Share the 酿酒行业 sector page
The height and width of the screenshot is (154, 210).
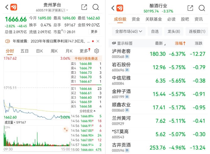[190, 8]
